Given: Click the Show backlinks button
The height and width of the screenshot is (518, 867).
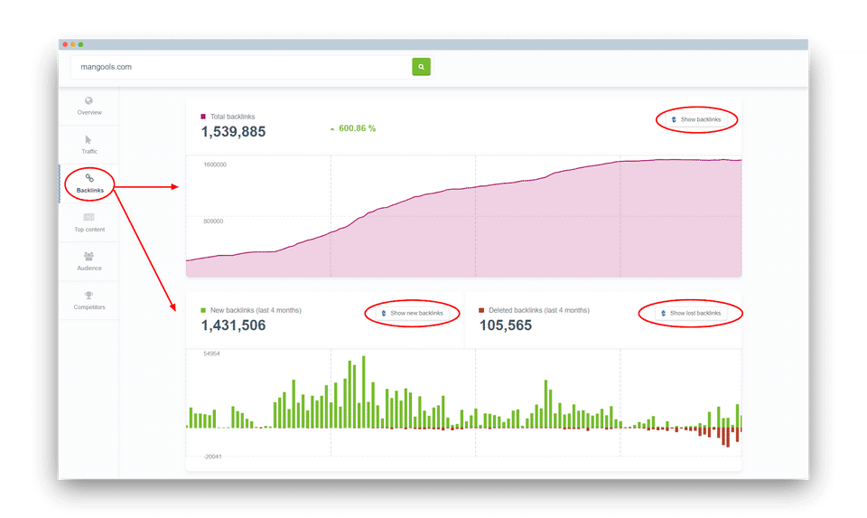Looking at the screenshot, I should 696,119.
